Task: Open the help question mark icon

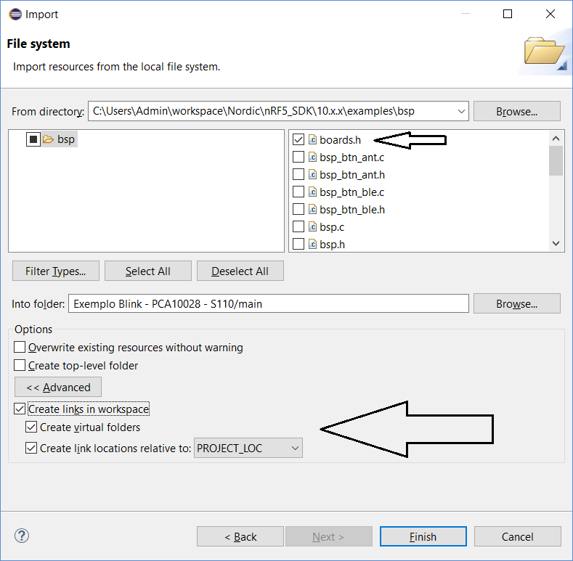Action: [x=22, y=536]
